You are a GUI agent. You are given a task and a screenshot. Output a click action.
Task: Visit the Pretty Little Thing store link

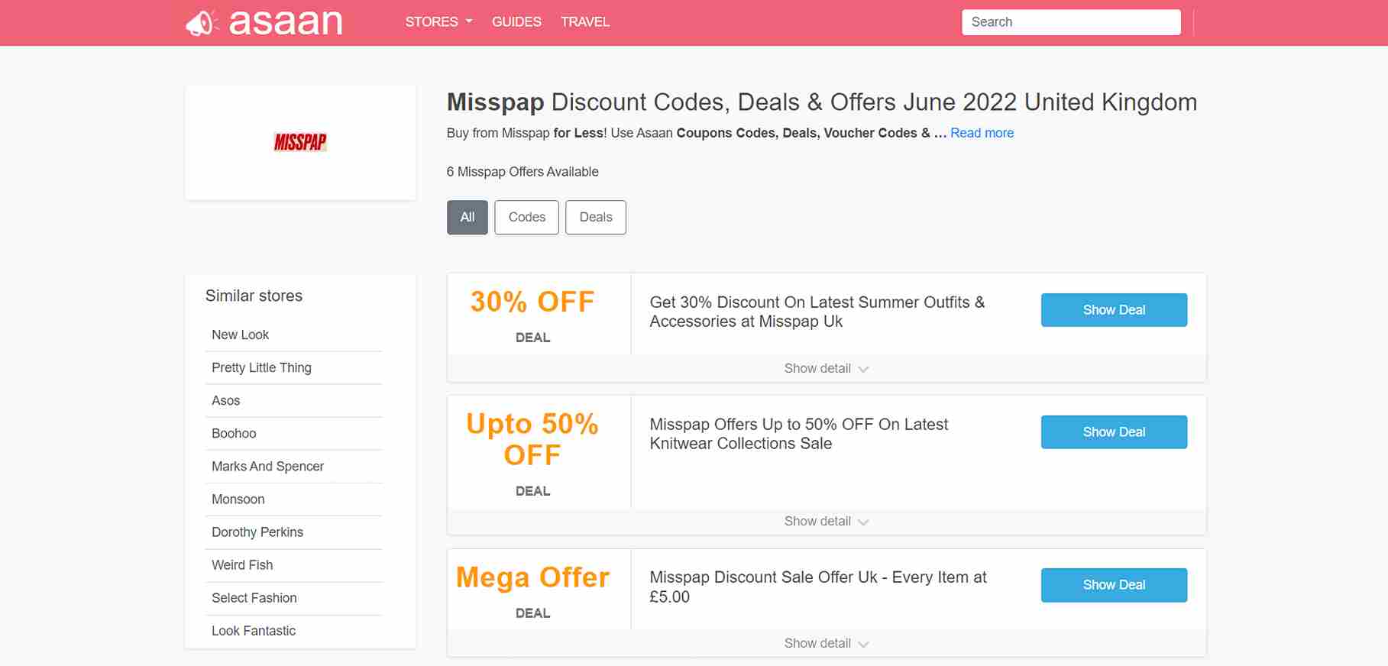pos(261,368)
